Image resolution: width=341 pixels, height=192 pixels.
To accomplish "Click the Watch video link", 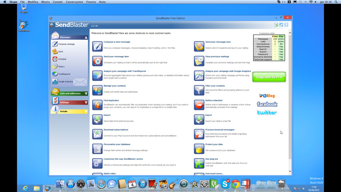I will pyautogui.click(x=109, y=173).
